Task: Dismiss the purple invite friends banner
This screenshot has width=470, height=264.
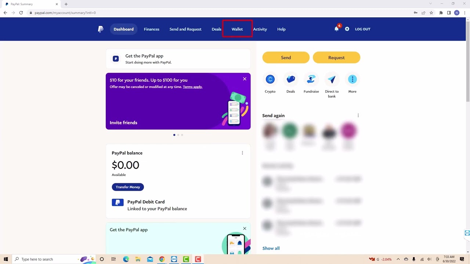Action: [x=245, y=79]
